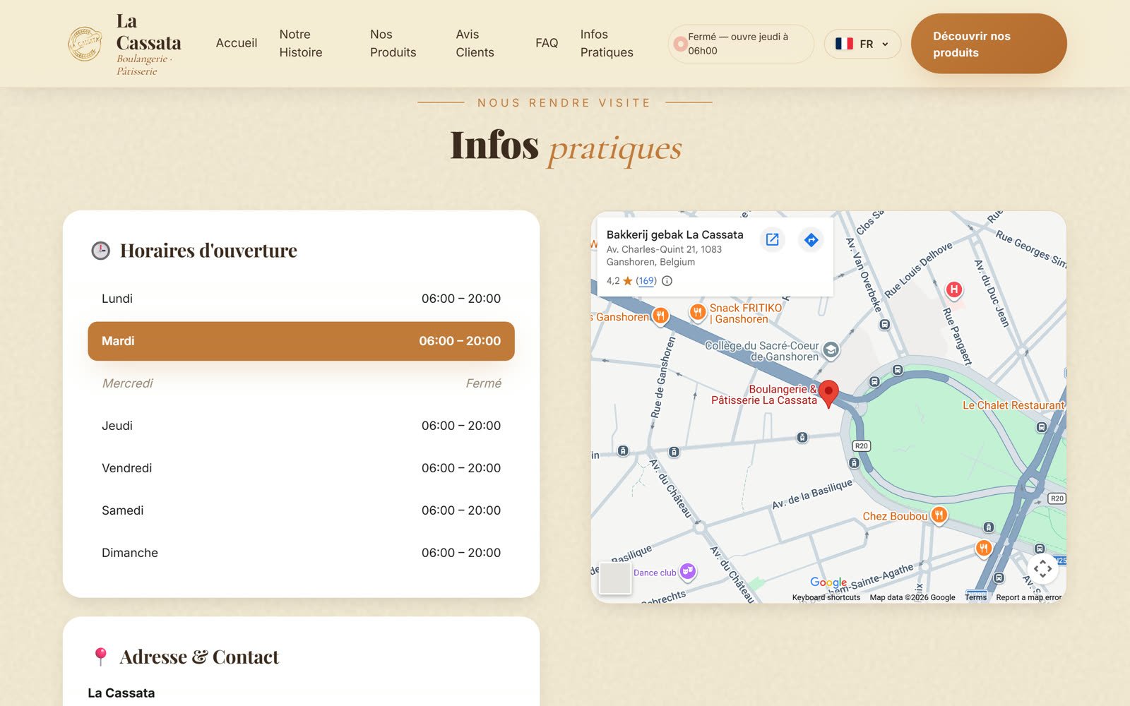Select the highlighted Mardi hours row

[x=301, y=341]
